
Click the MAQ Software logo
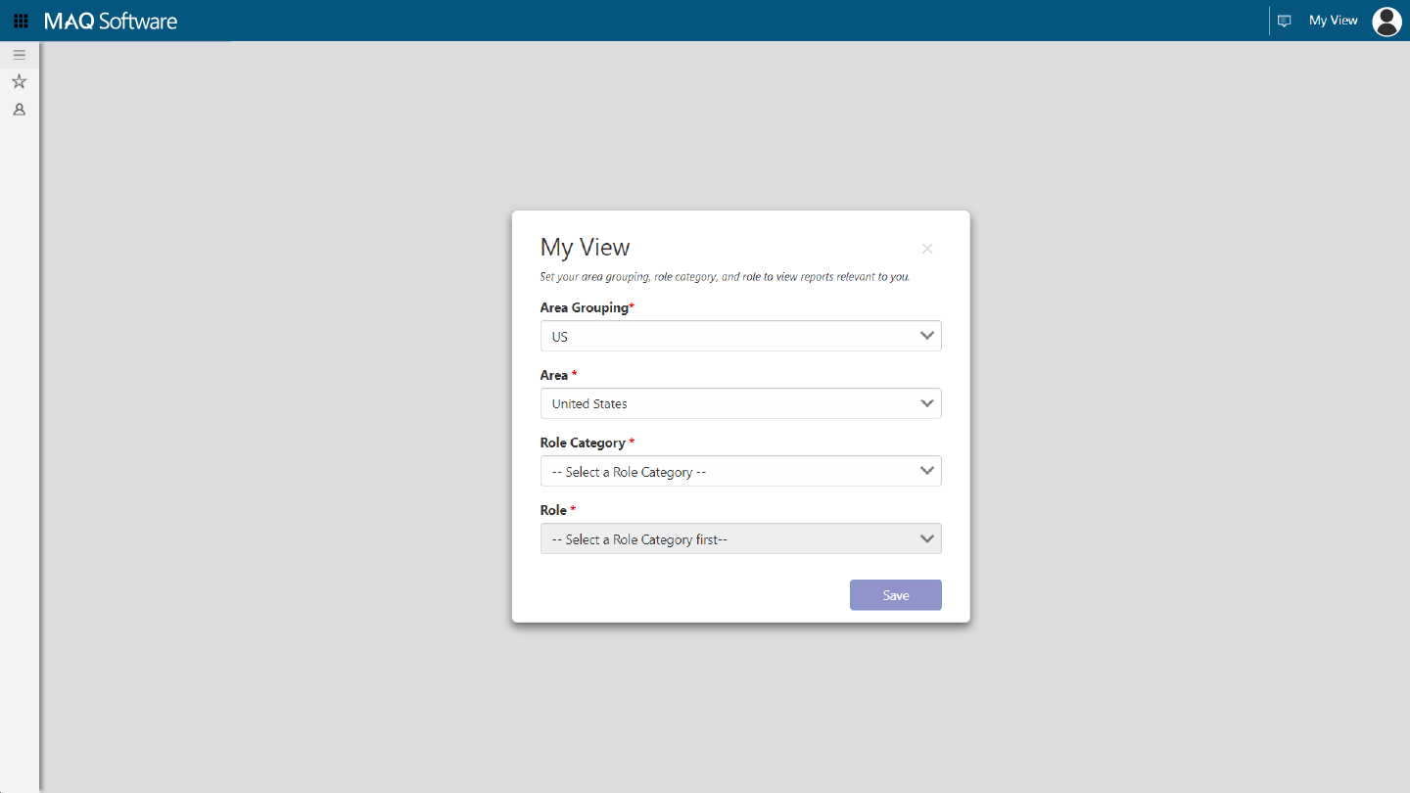click(x=111, y=21)
